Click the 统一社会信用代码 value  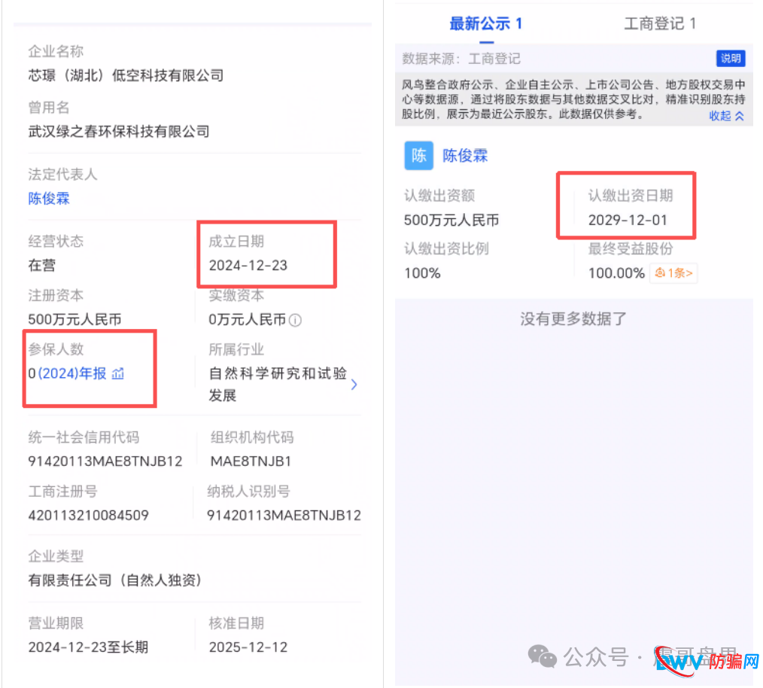105,461
